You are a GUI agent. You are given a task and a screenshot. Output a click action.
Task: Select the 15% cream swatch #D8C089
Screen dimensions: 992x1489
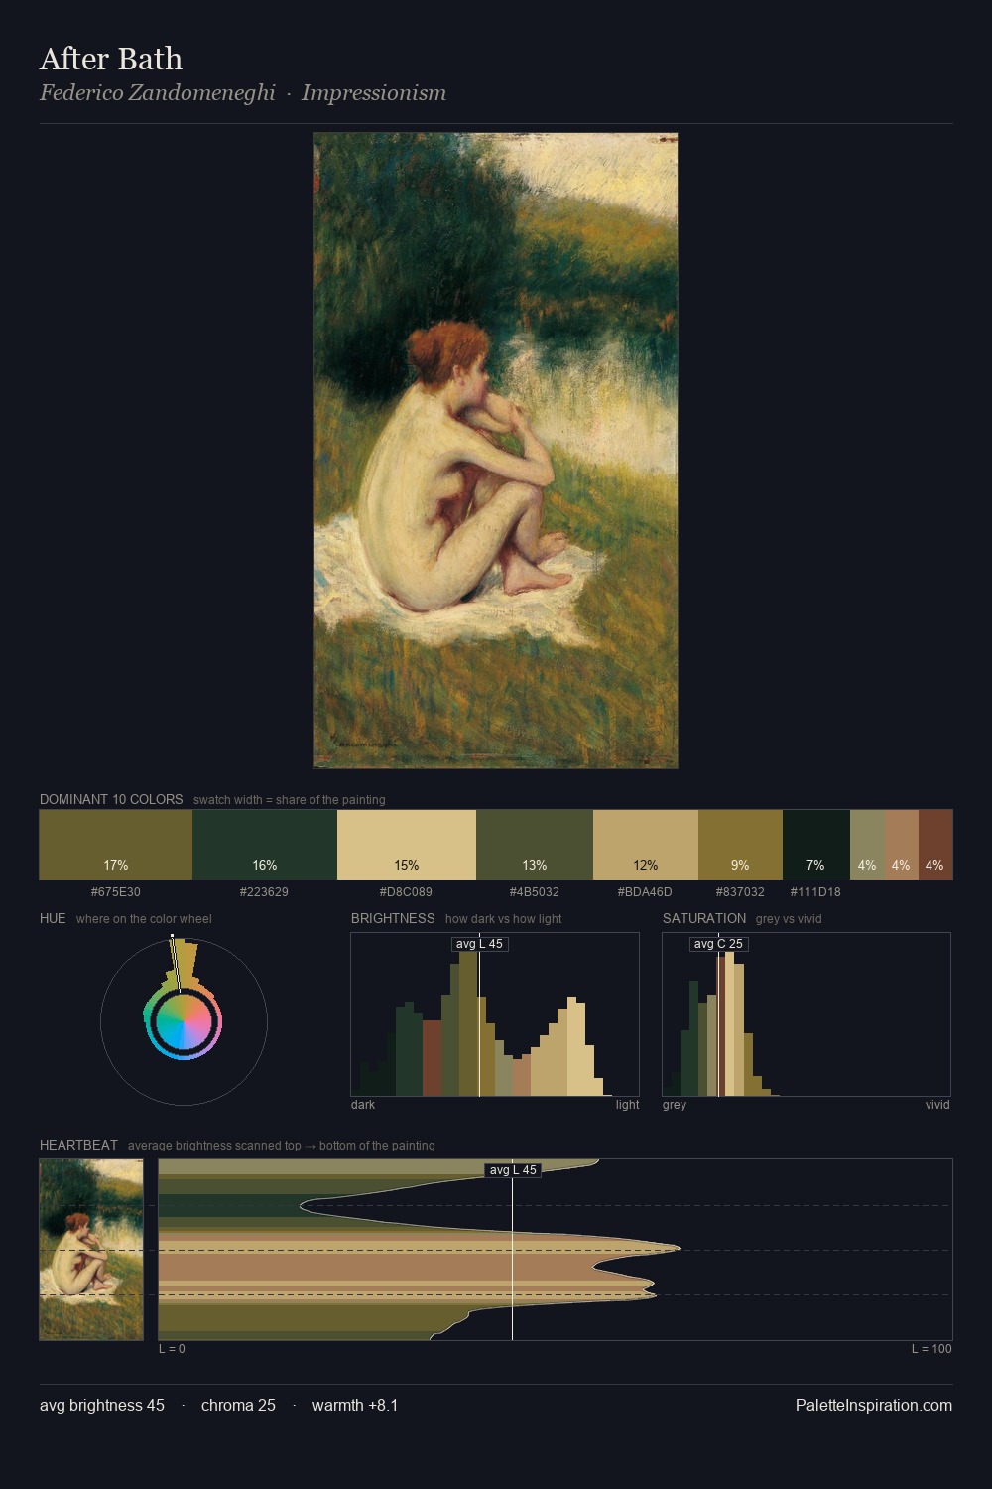pyautogui.click(x=407, y=845)
